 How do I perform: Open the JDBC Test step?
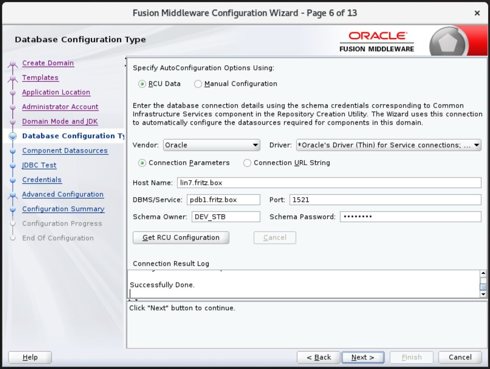39,165
